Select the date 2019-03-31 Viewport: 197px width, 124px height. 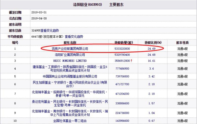pyautogui.click(x=39, y=12)
